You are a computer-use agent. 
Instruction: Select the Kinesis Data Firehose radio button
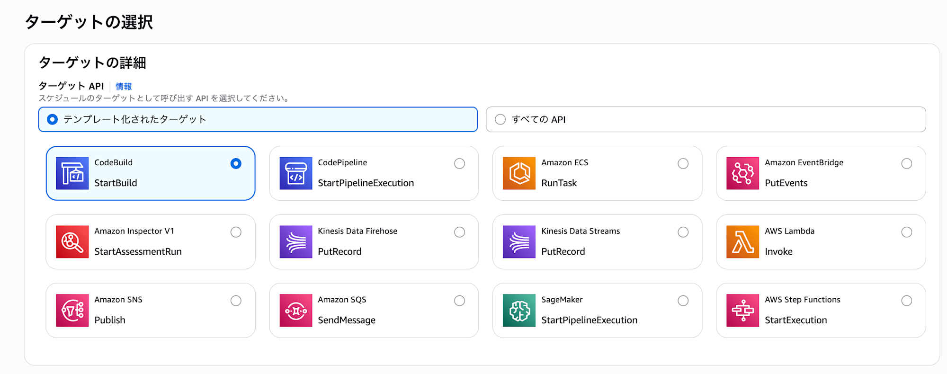point(459,232)
